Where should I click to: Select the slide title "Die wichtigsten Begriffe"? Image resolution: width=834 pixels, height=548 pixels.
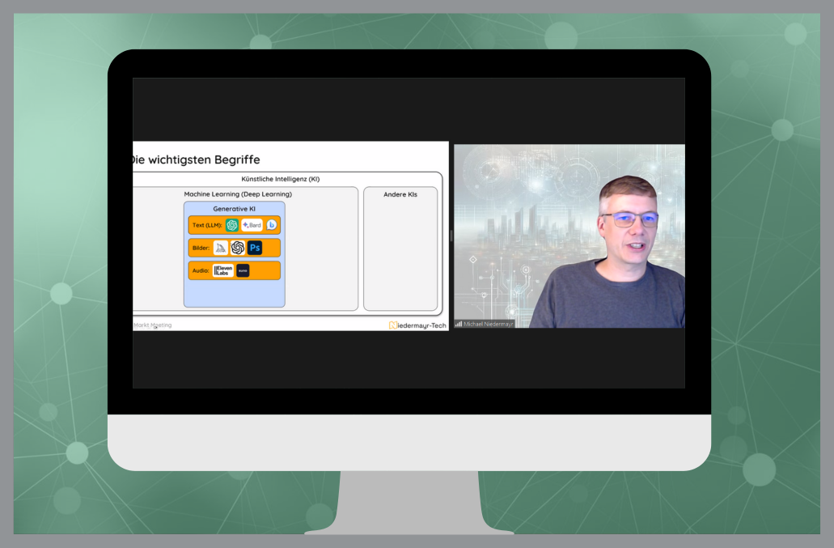[x=196, y=159]
